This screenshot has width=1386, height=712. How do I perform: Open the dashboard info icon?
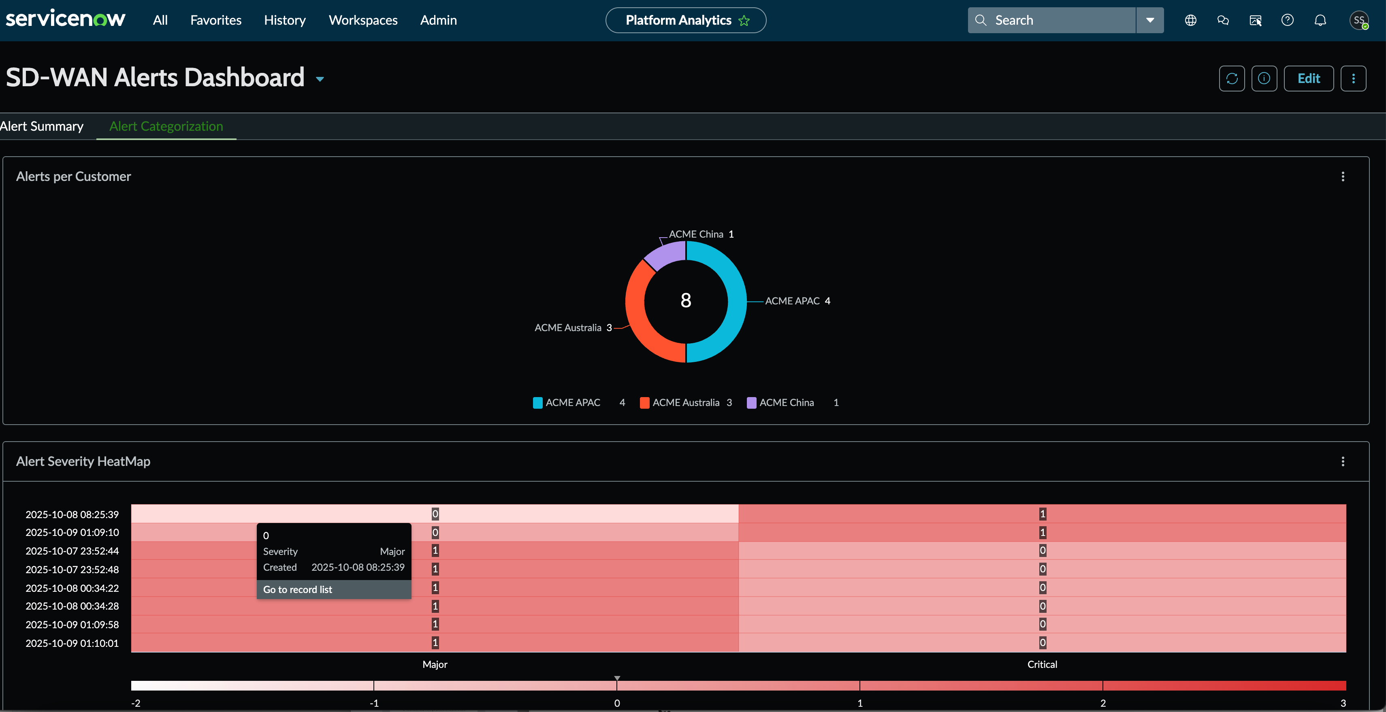1264,79
